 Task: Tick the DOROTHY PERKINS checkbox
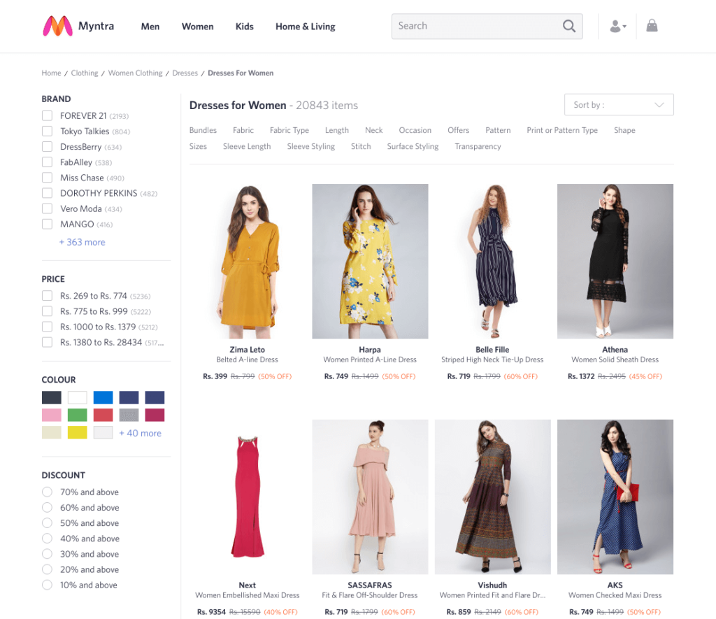click(x=47, y=193)
